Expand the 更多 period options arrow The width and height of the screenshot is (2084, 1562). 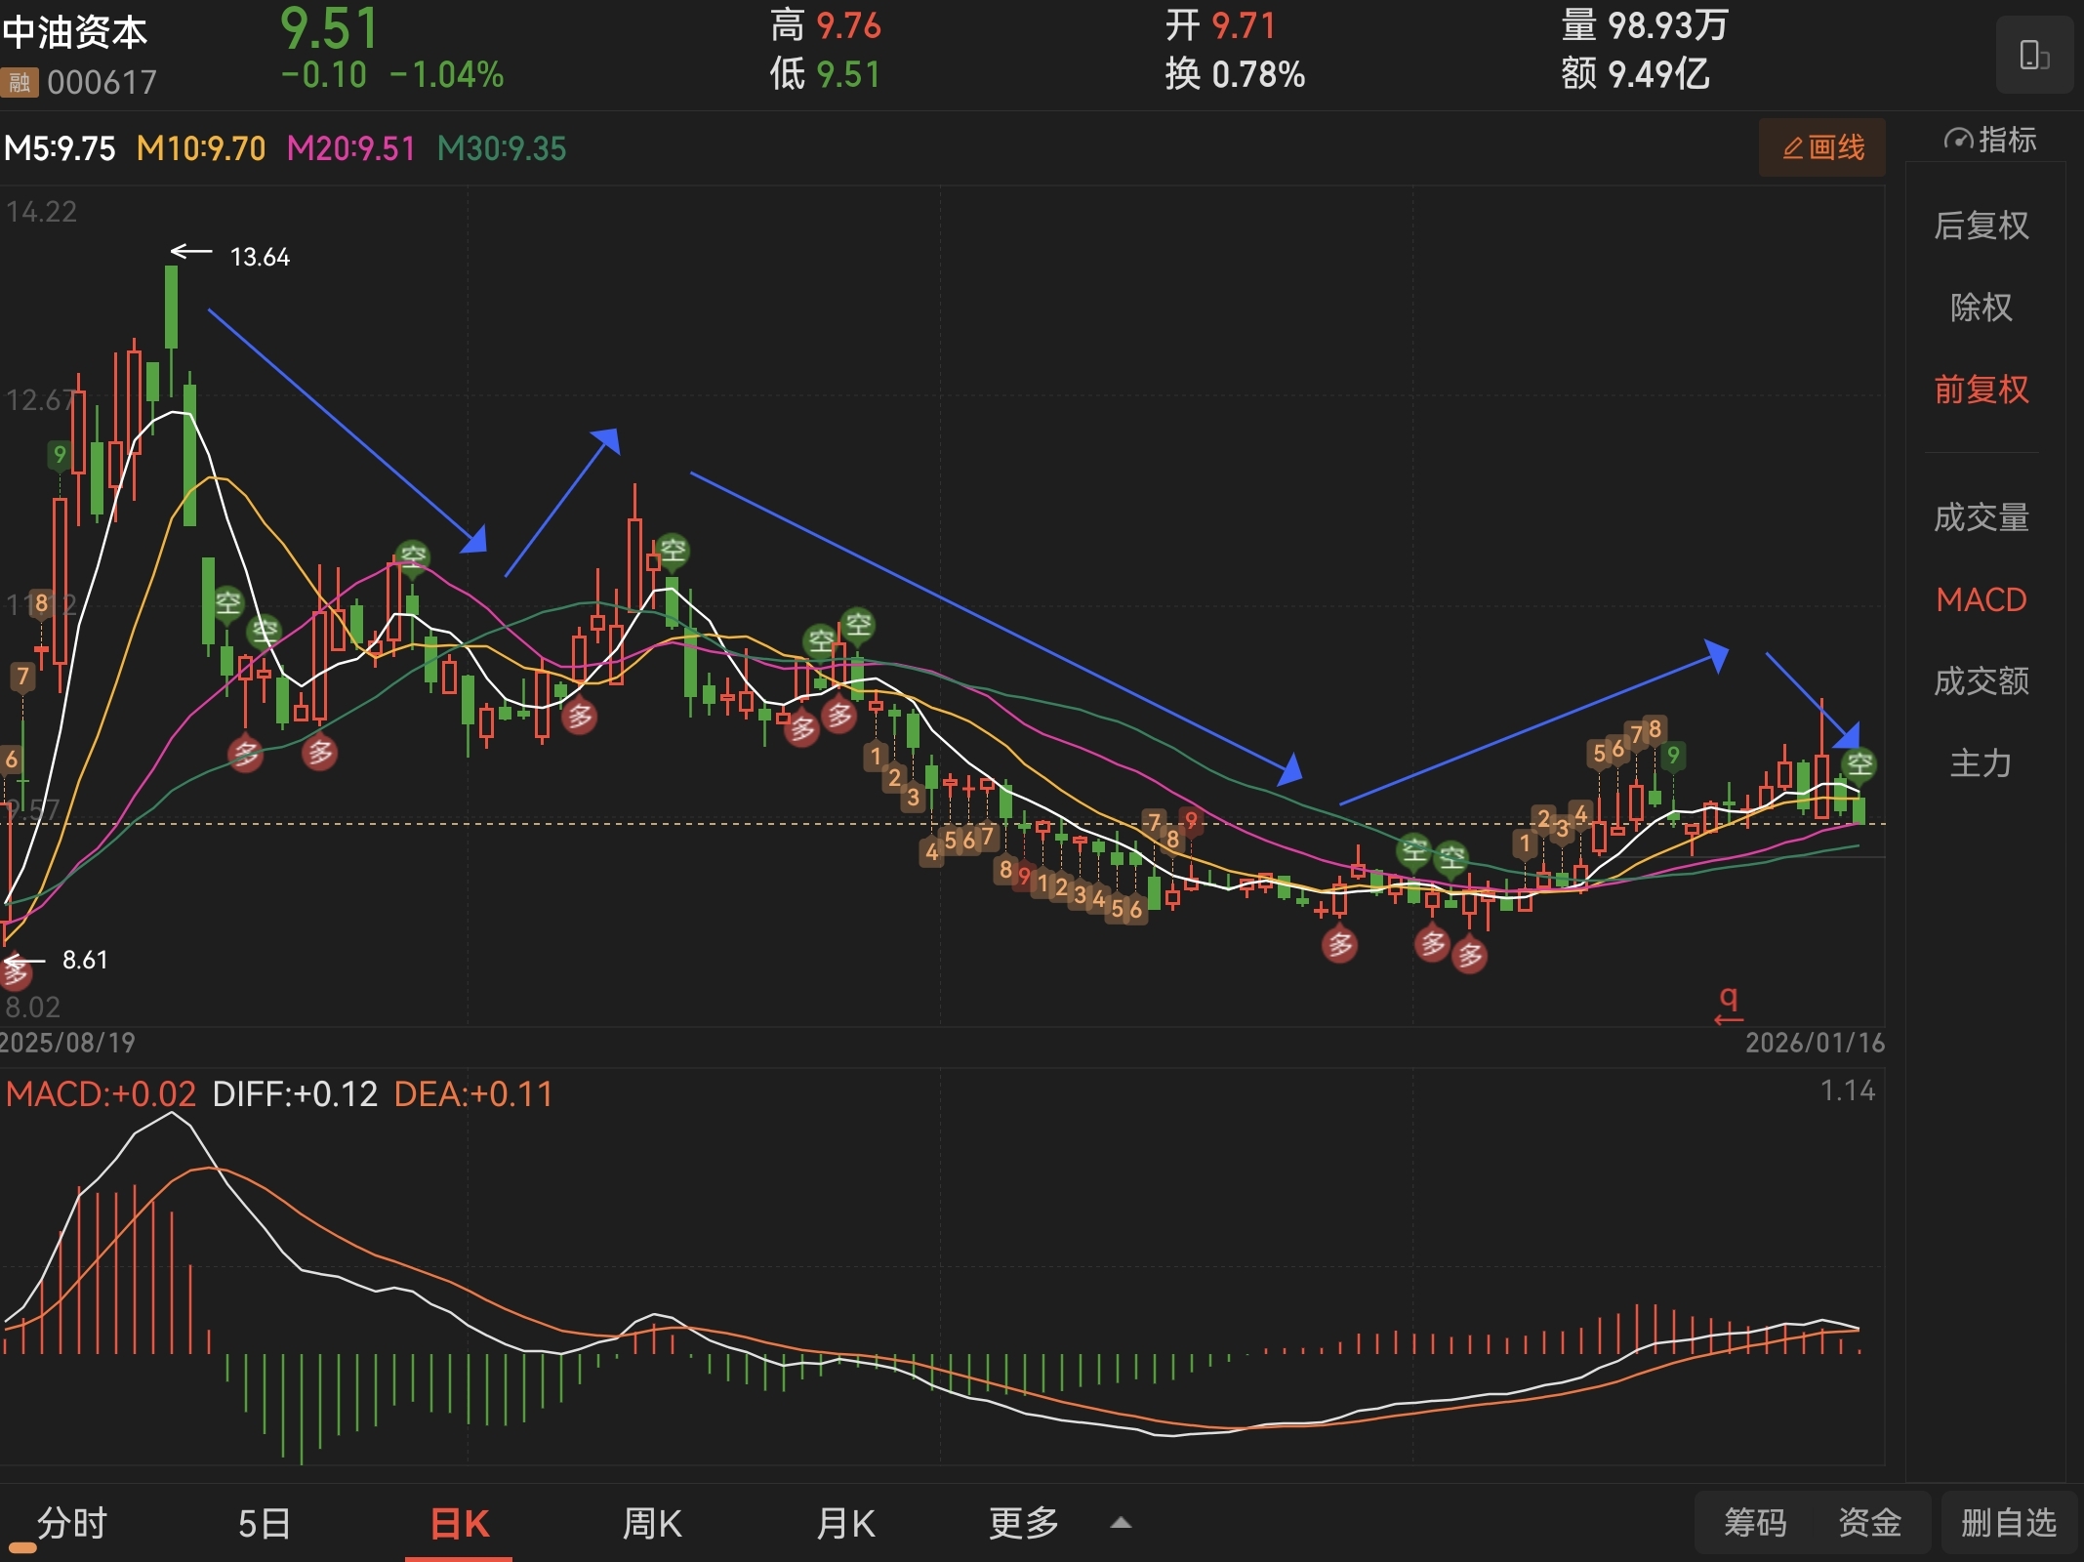point(1121,1522)
